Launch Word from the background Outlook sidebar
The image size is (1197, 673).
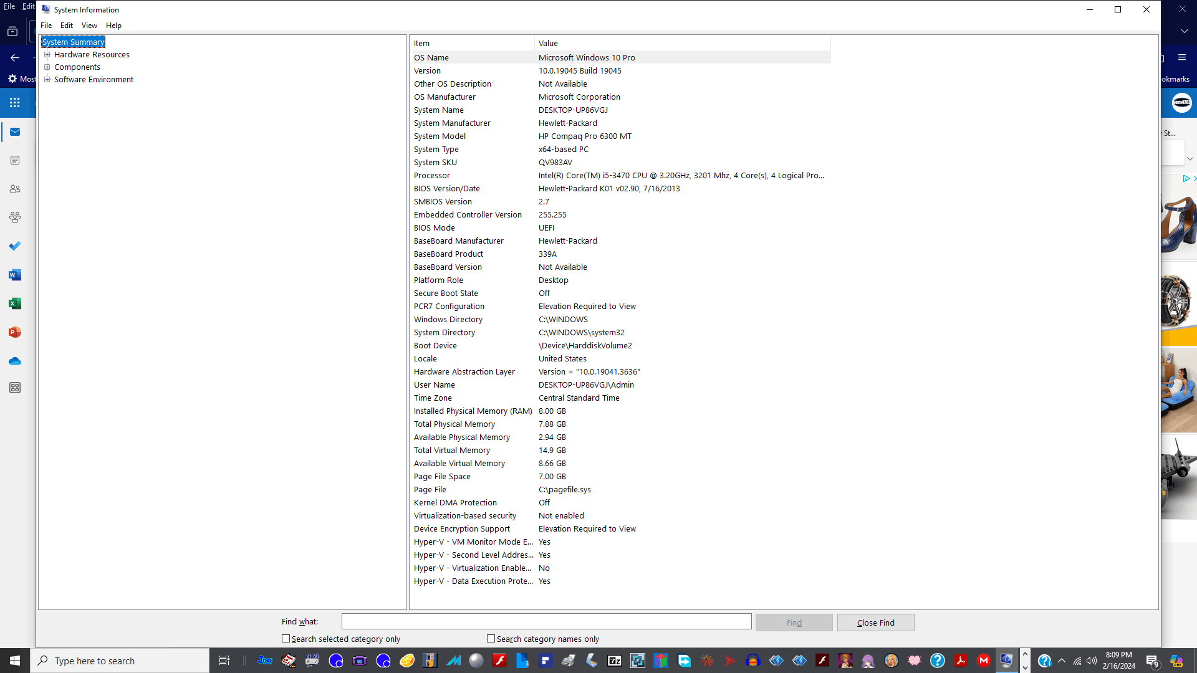point(15,275)
